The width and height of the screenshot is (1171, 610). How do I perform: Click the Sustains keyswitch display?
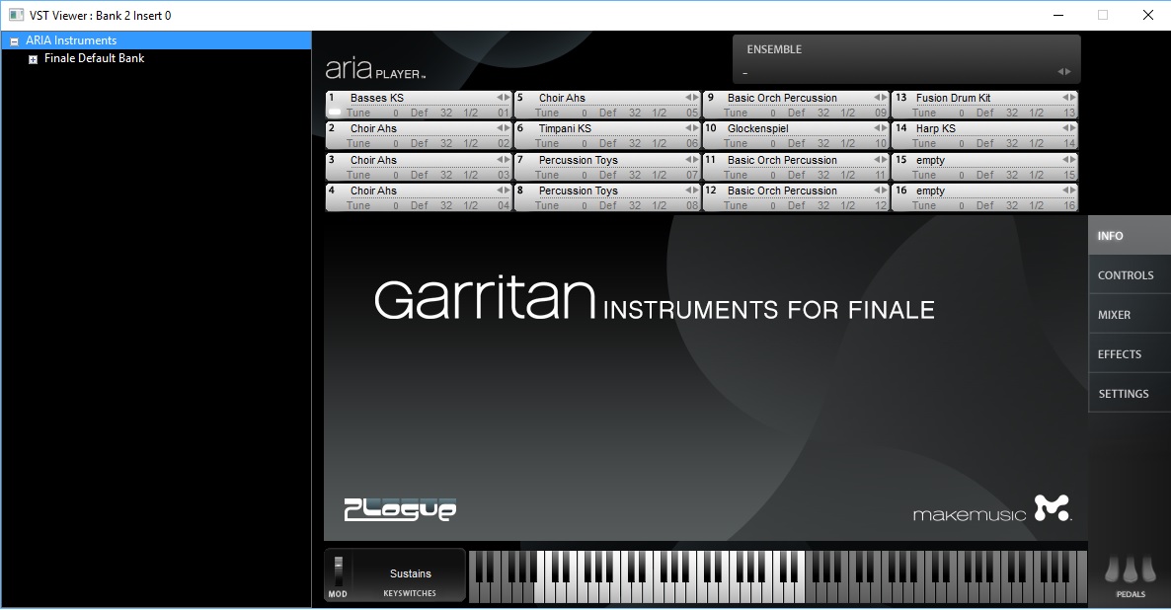coord(410,573)
